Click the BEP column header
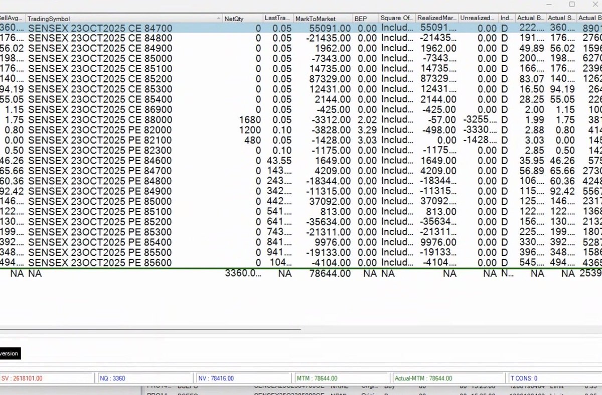The width and height of the screenshot is (602, 395). [365, 18]
